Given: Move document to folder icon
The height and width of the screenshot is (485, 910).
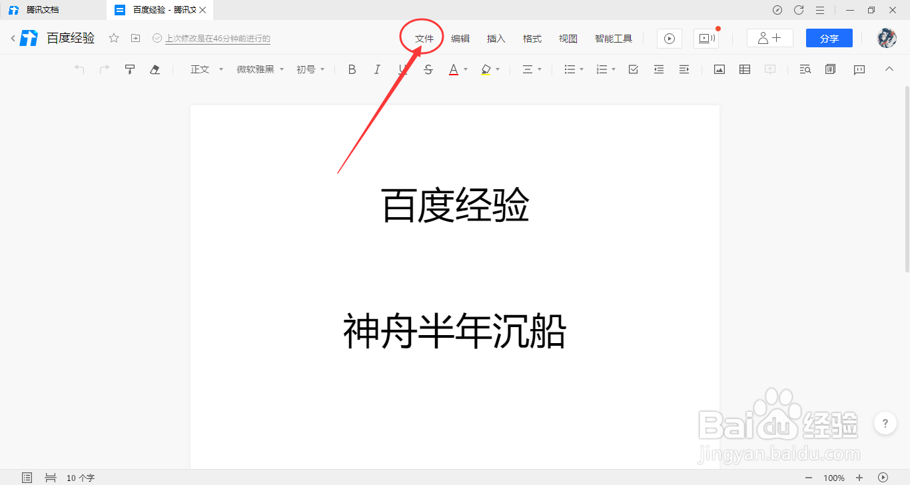Looking at the screenshot, I should pos(135,39).
